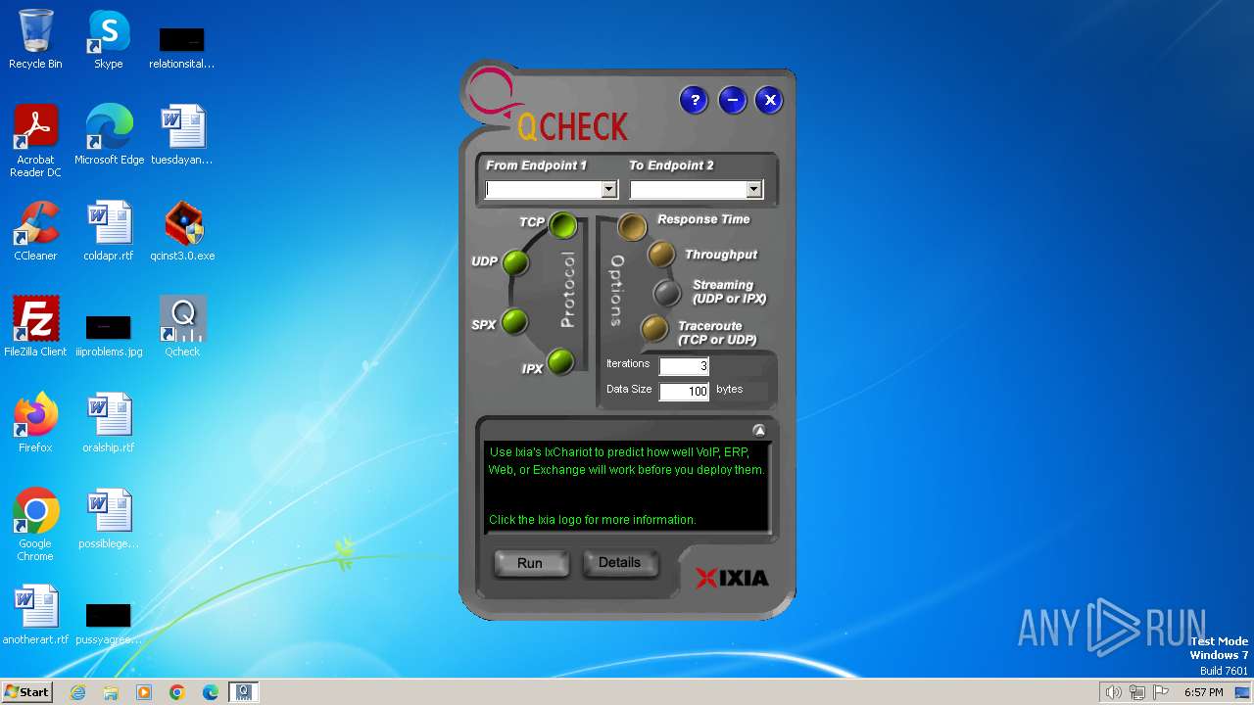
Task: Select the SPX protocol button
Action: [514, 321]
